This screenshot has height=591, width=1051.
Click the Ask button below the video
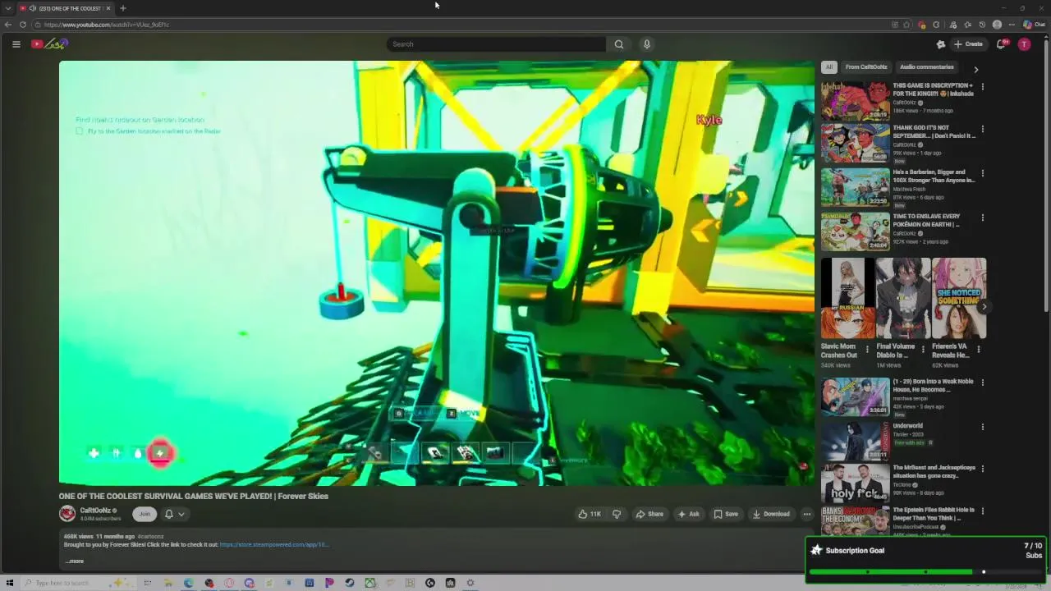tap(688, 515)
